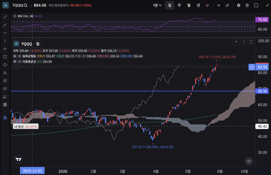Select the Gann fan tool
This screenshot has width=271, height=175.
coord(5,96)
